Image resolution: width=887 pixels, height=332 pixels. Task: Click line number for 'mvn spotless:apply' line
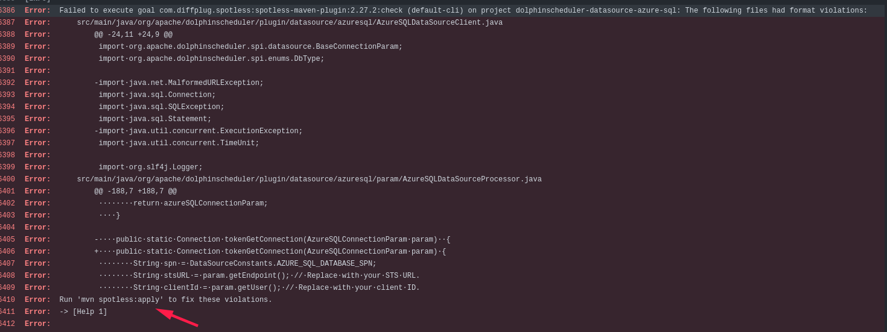point(7,300)
